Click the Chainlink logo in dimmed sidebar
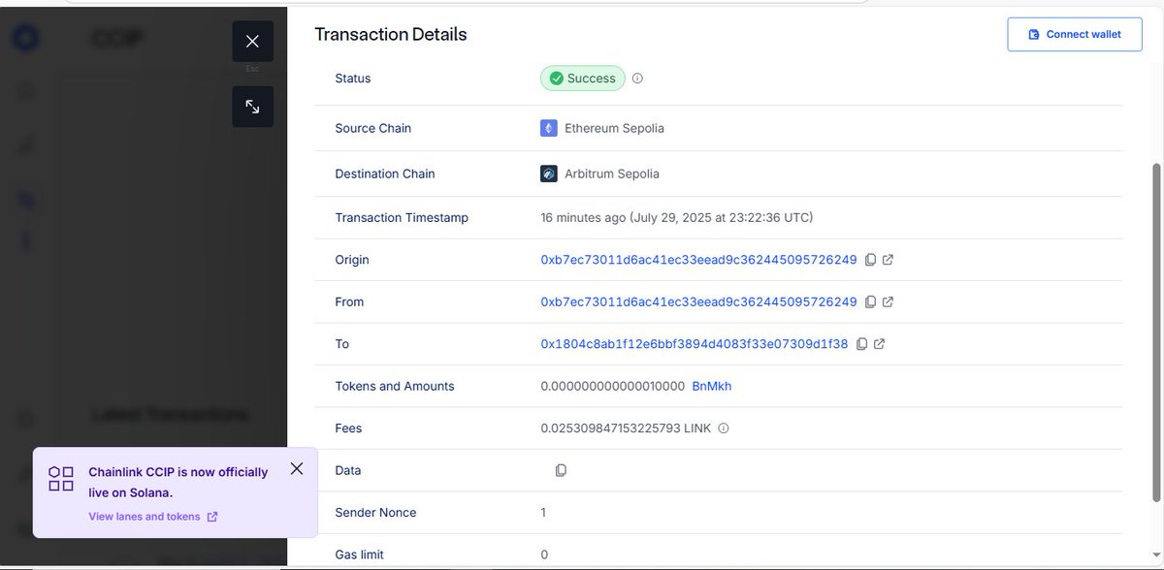Image resolution: width=1164 pixels, height=570 pixels. [x=26, y=40]
